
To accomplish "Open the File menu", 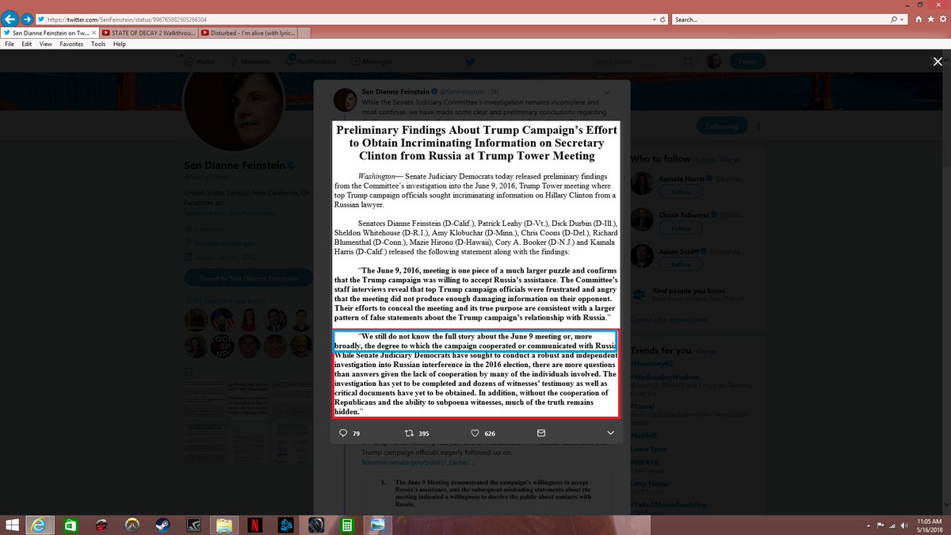I will (10, 44).
